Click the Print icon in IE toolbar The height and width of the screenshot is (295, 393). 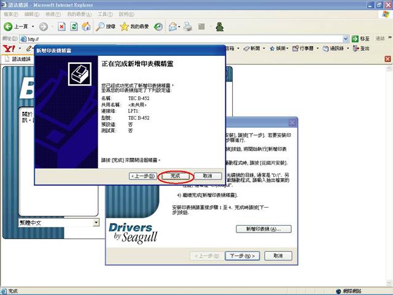coord(187,26)
